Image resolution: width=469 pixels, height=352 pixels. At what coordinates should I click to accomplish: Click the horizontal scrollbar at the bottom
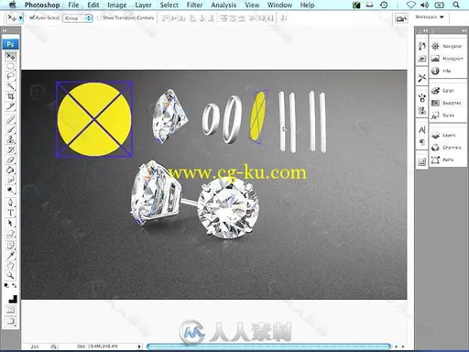click(268, 346)
